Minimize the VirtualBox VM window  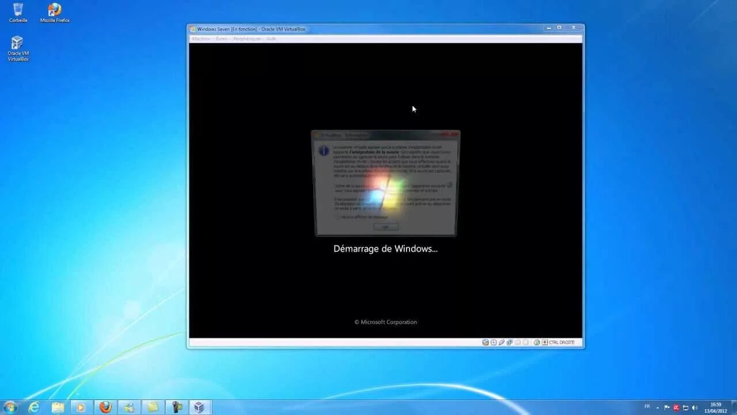tap(549, 28)
